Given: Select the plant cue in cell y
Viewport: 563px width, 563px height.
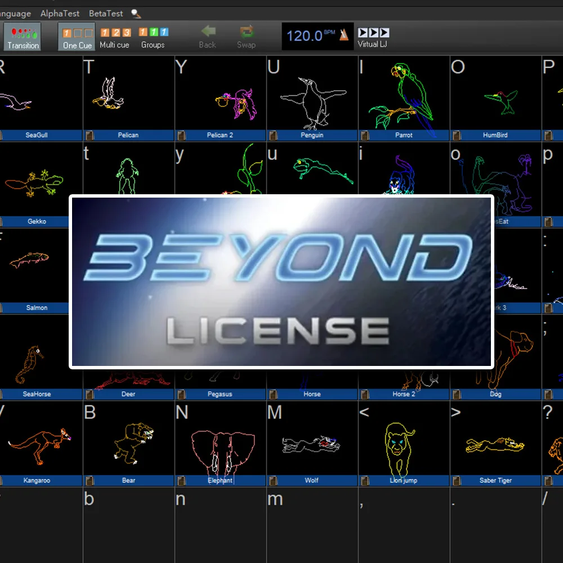Looking at the screenshot, I should tap(221, 169).
